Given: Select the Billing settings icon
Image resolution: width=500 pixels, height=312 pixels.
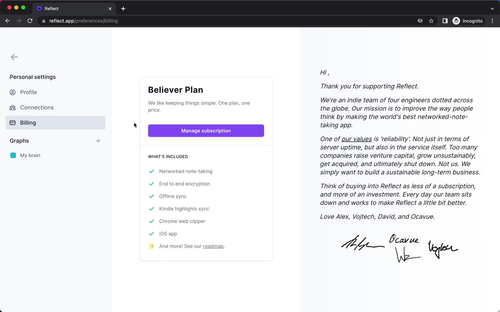Looking at the screenshot, I should [x=12, y=122].
